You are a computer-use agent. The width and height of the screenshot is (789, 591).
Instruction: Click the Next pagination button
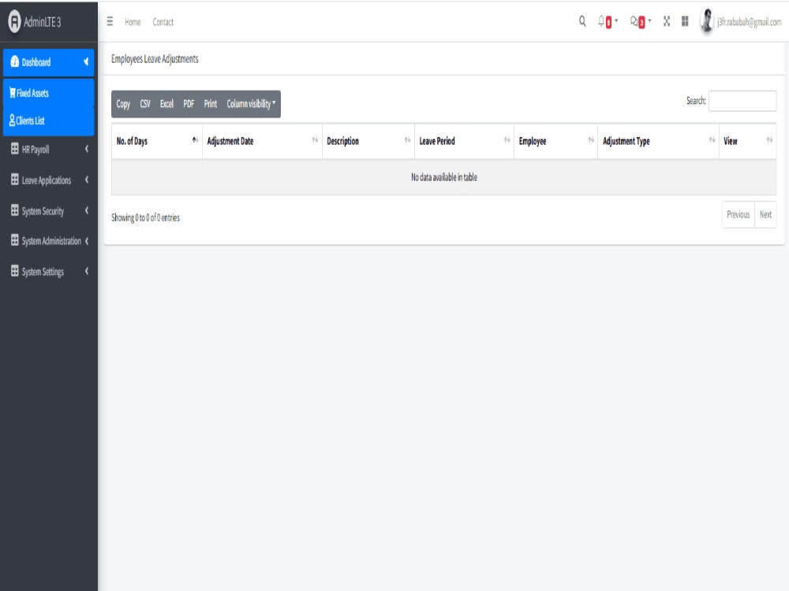click(x=765, y=214)
